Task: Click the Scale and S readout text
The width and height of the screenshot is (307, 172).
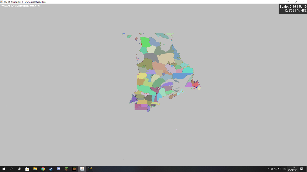Action: (293, 7)
